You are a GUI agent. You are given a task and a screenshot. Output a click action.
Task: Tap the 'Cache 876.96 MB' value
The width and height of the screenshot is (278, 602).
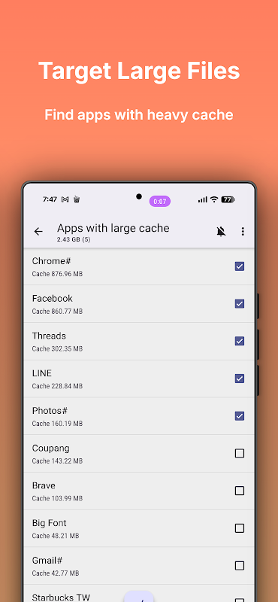pos(57,274)
